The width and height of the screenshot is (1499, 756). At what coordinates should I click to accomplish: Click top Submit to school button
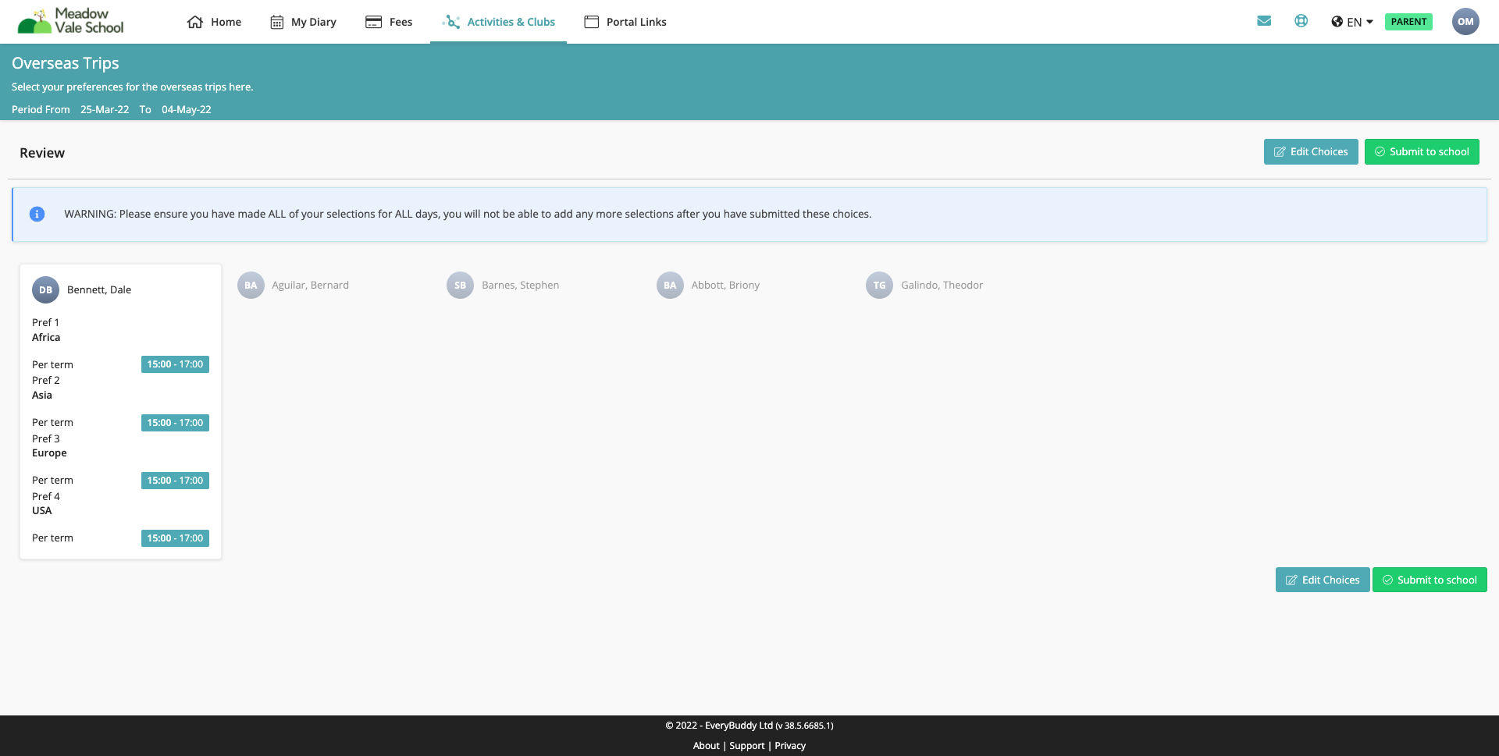[x=1422, y=151]
